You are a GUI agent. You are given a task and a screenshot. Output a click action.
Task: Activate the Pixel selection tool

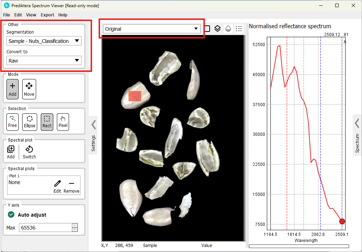(63, 122)
